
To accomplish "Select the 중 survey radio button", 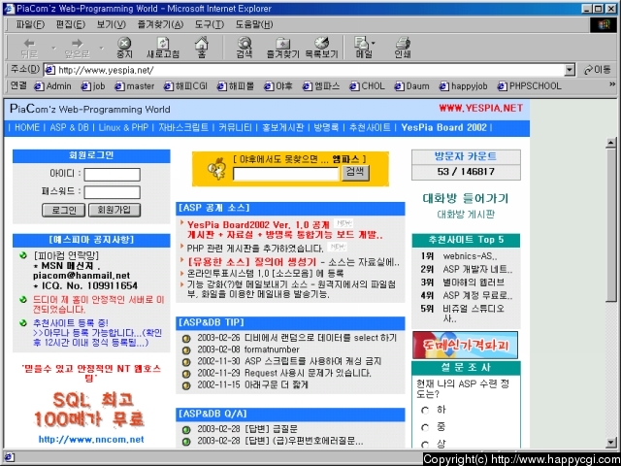I will (x=425, y=427).
